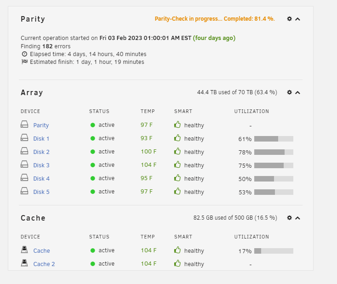This screenshot has width=337, height=284.
Task: Click the Cache 2 SSD device icon
Action: 24,263
